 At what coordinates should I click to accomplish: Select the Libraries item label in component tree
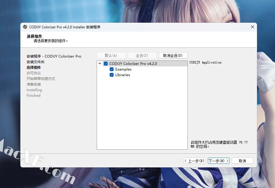click(123, 75)
